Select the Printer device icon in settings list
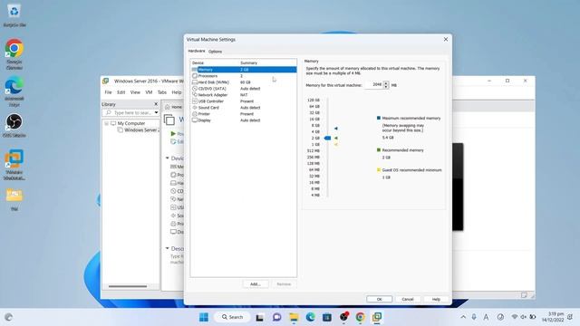The width and height of the screenshot is (580, 326). 195,114
